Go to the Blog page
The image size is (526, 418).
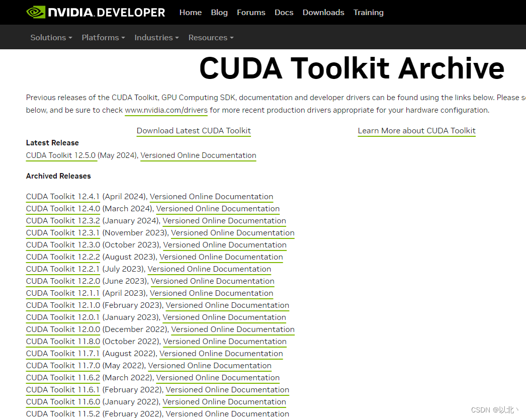tap(219, 13)
